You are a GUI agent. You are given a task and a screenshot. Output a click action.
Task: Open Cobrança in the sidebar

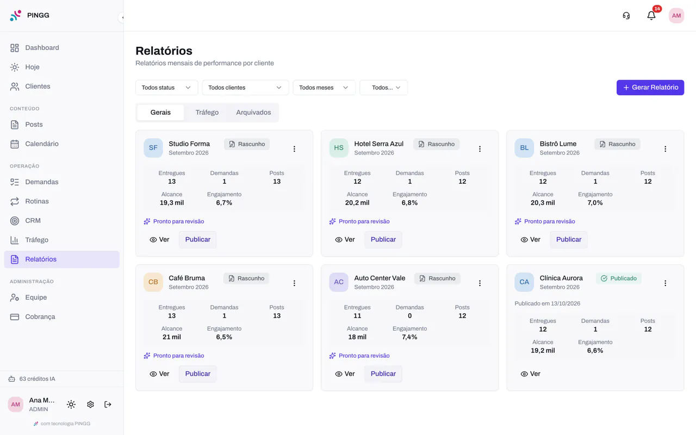(61, 317)
